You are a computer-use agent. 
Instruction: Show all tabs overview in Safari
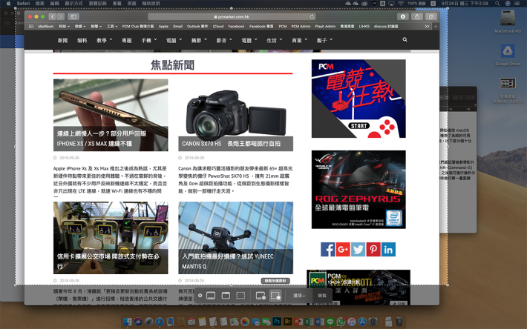(431, 16)
